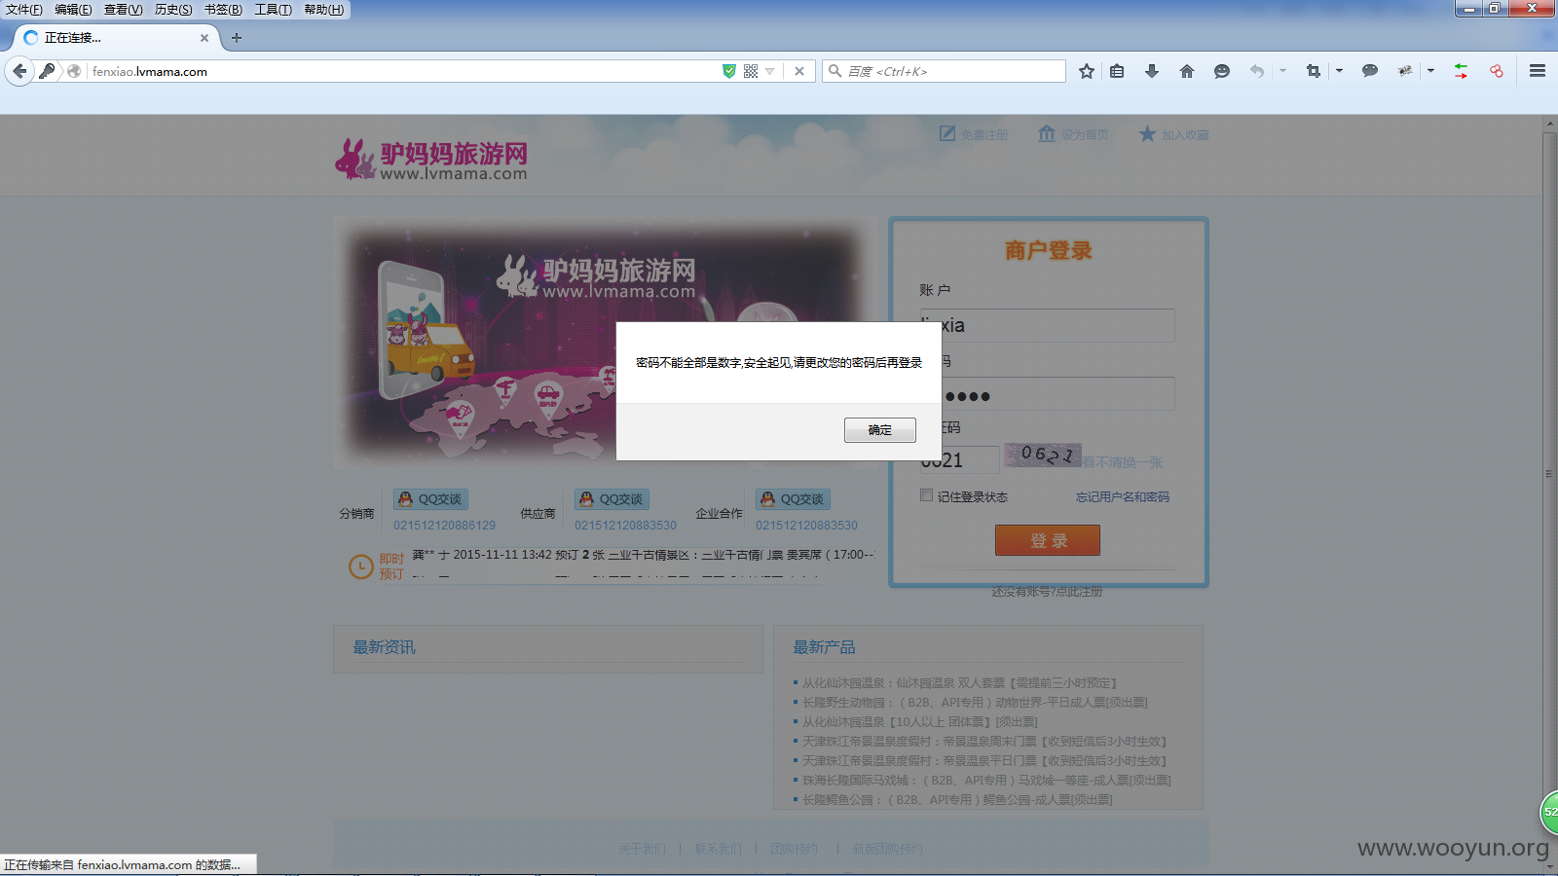This screenshot has height=876, width=1558.
Task: Open the 从化仙沐园温泉 双人套票 product link
Action: [959, 683]
